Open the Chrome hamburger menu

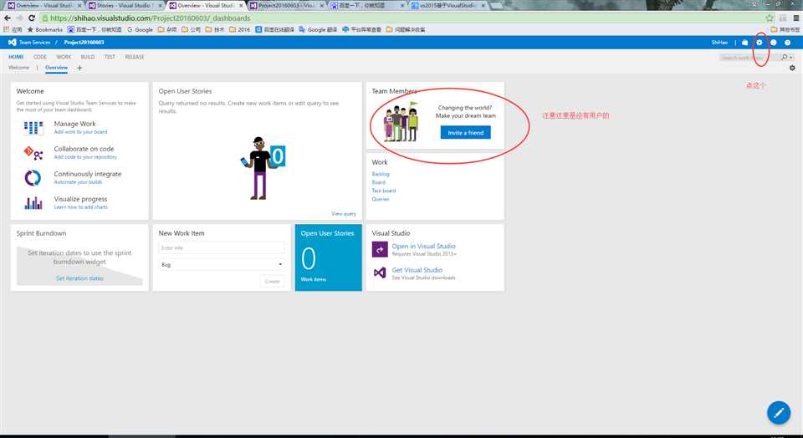[795, 18]
